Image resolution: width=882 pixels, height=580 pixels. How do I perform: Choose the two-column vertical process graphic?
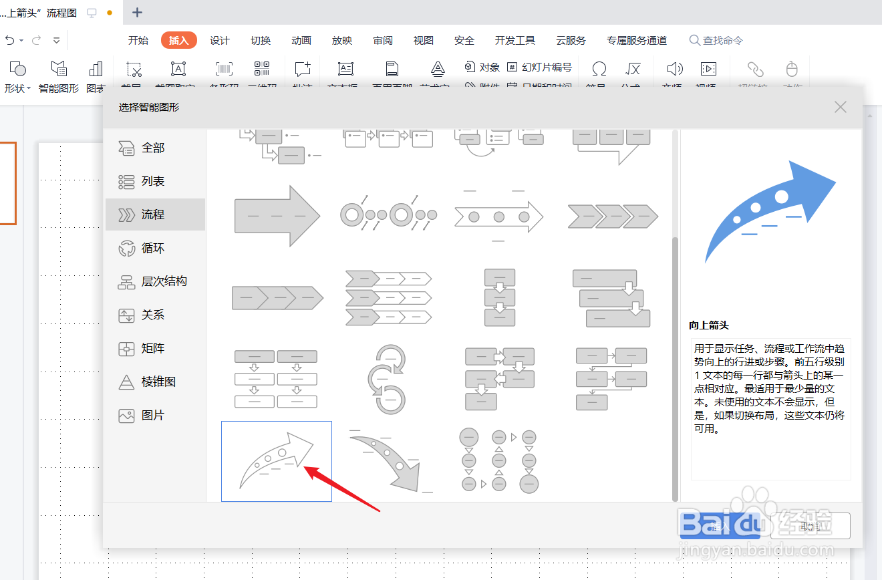tap(276, 379)
